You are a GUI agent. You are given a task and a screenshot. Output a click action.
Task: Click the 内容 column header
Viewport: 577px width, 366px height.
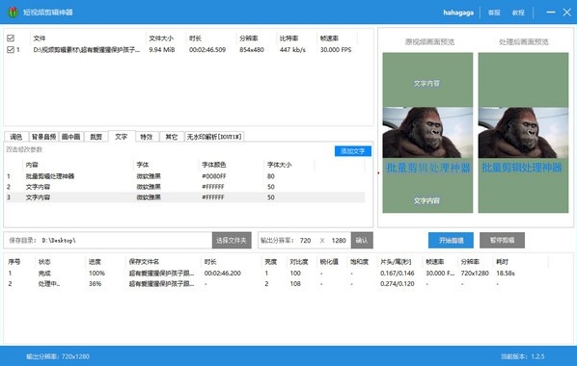(x=32, y=165)
